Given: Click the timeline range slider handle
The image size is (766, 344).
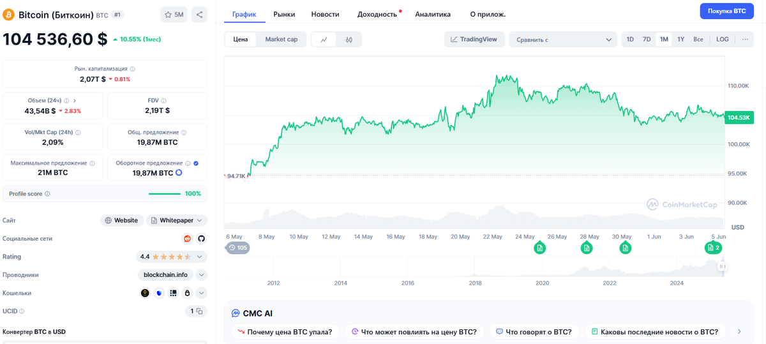Looking at the screenshot, I should [723, 266].
